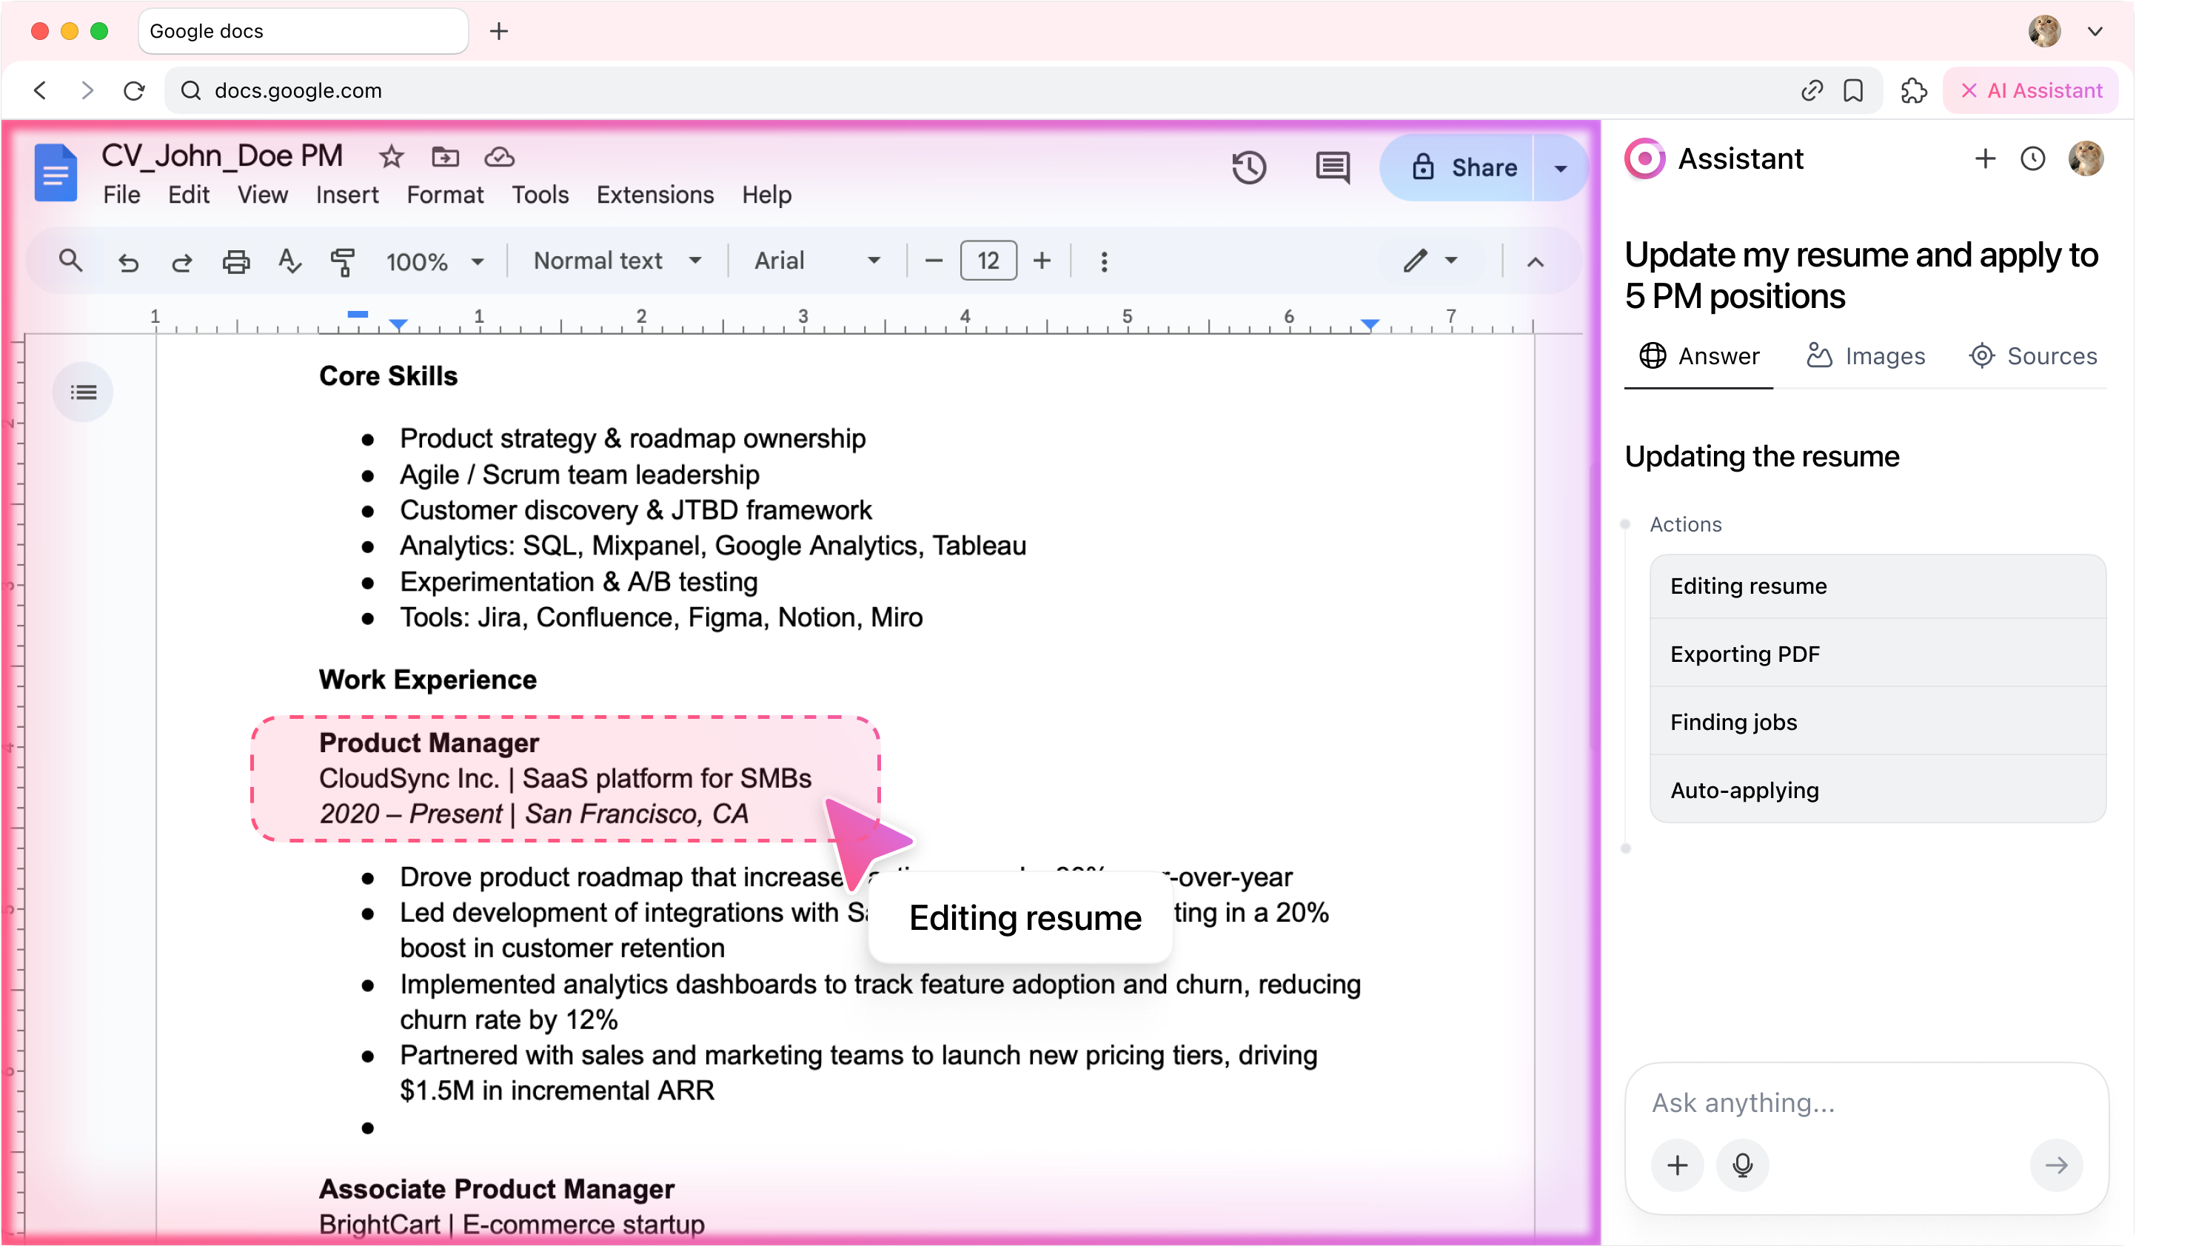Switch to the Answer tab
Screen dimensions: 2193x1246
1698,356
